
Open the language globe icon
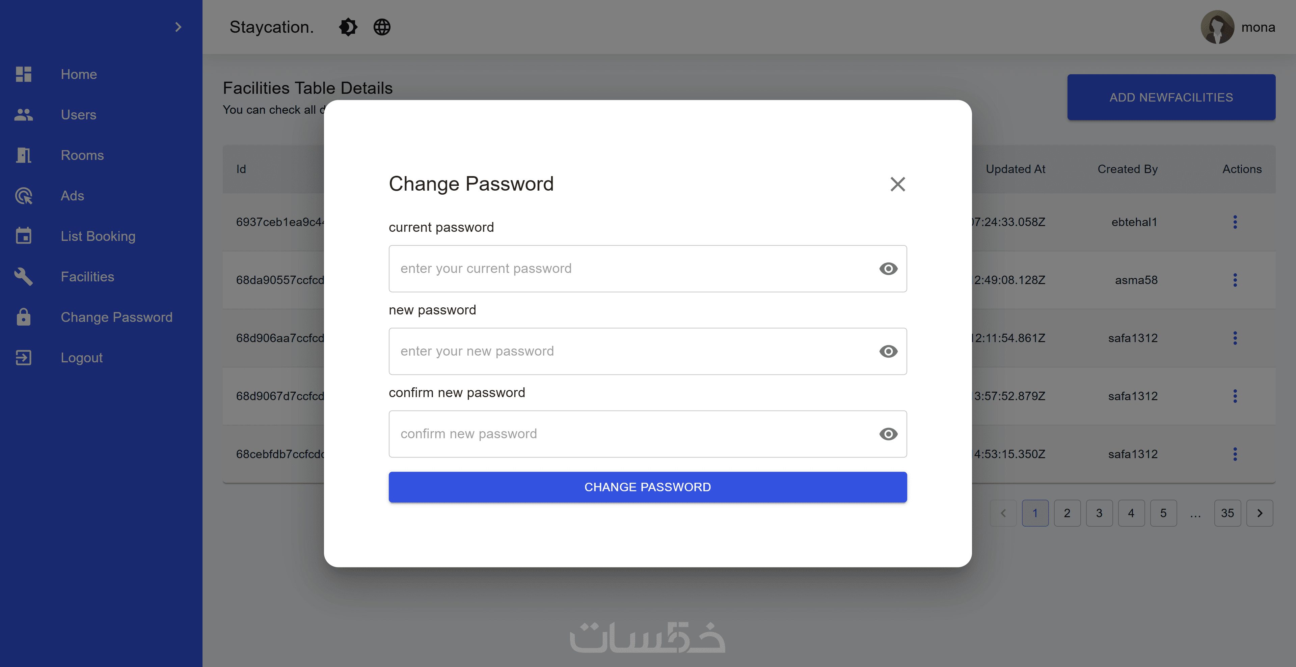pos(382,27)
